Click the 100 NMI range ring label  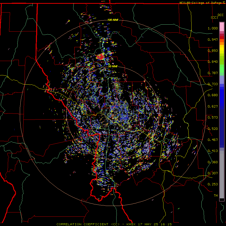[x=113, y=20]
